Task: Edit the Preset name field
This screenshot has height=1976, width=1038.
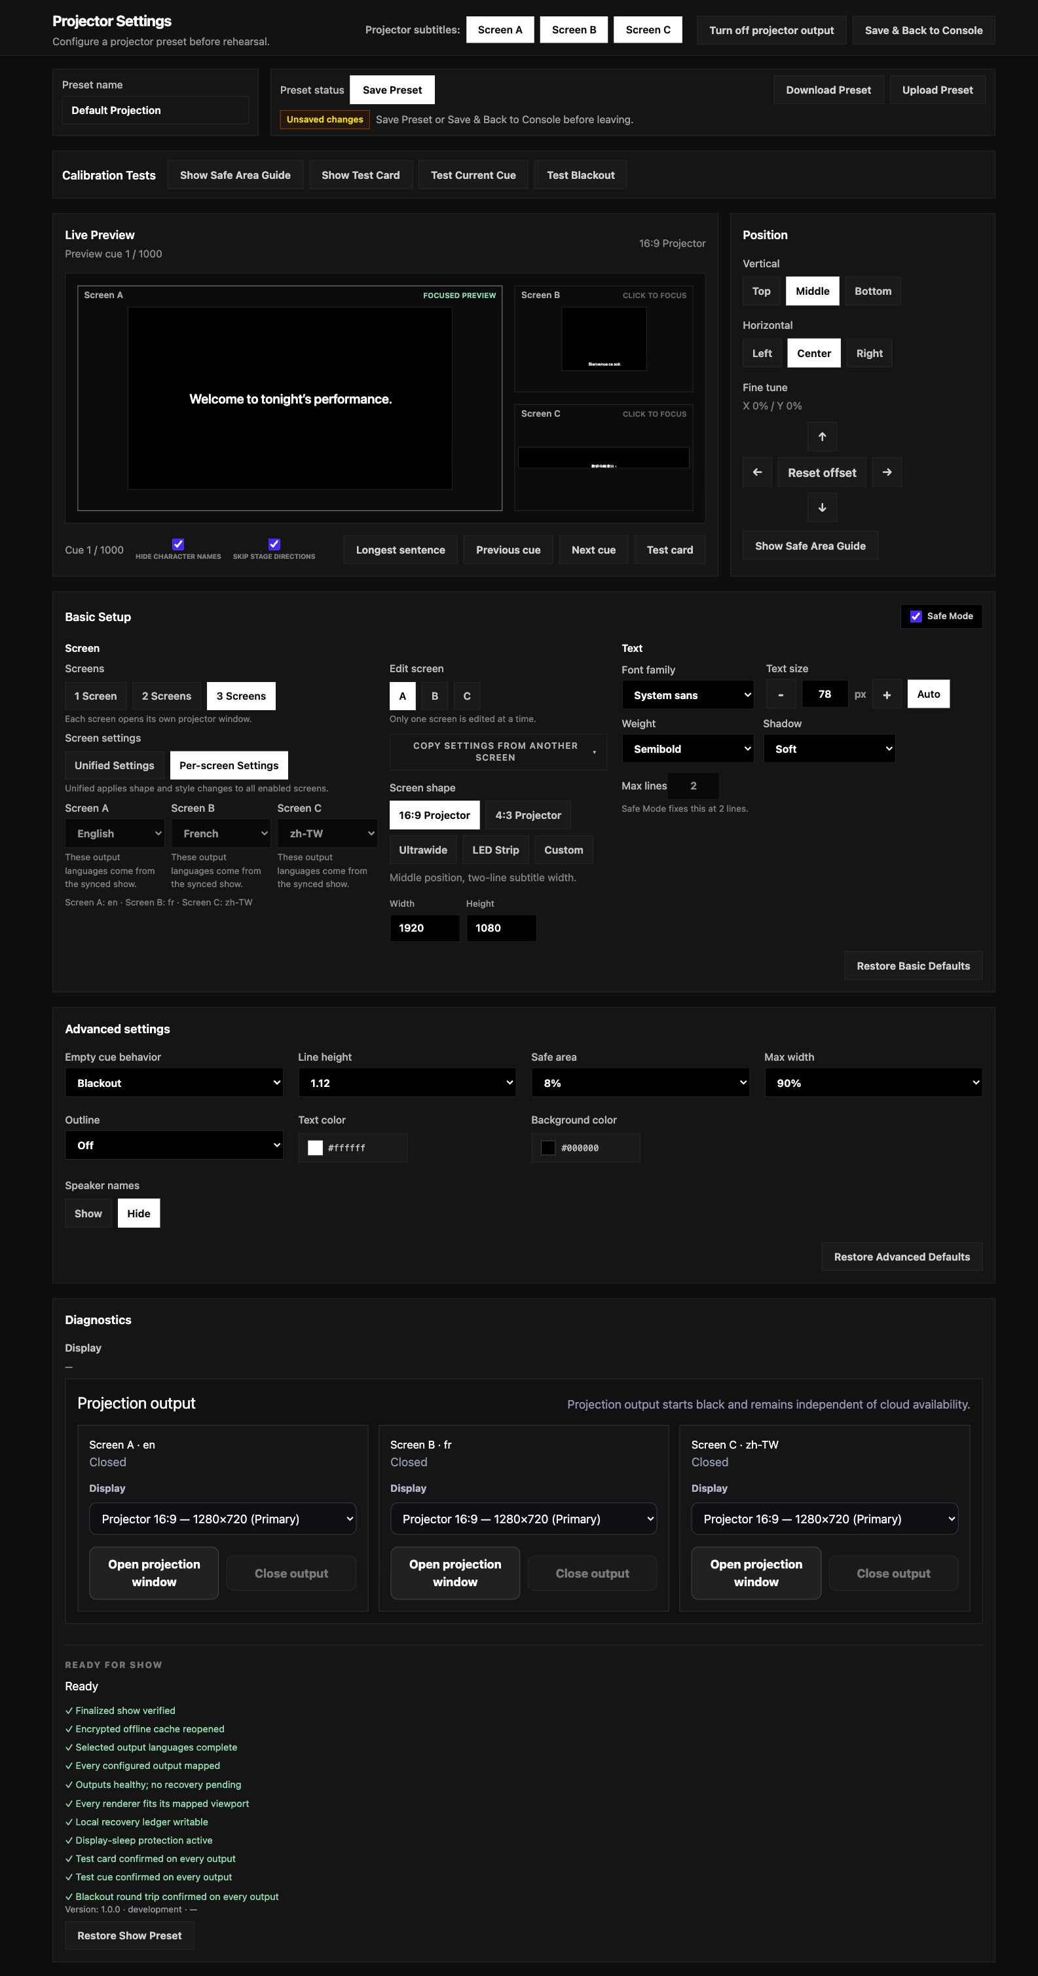Action: [155, 109]
